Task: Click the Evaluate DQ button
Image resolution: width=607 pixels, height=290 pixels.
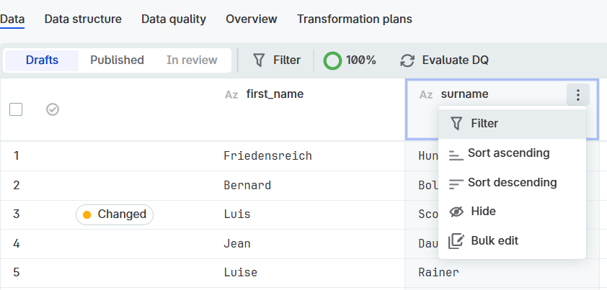Action: [444, 60]
